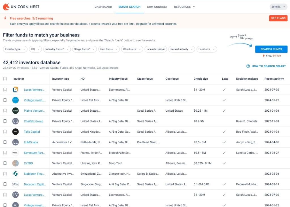Click the '2024-08-27' recent activity date
Image resolution: width=290 pixels, height=207 pixels.
point(272,153)
